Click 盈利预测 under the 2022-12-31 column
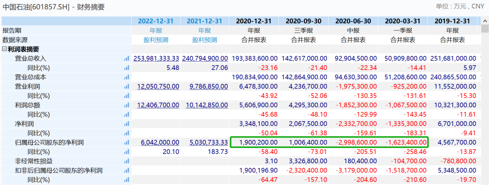Viewport: 489px width, 185px height. pyautogui.click(x=156, y=40)
